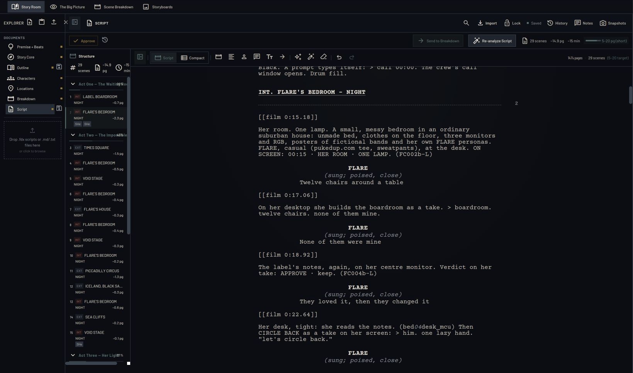Click the file drop zone to browse scripts

point(32,140)
